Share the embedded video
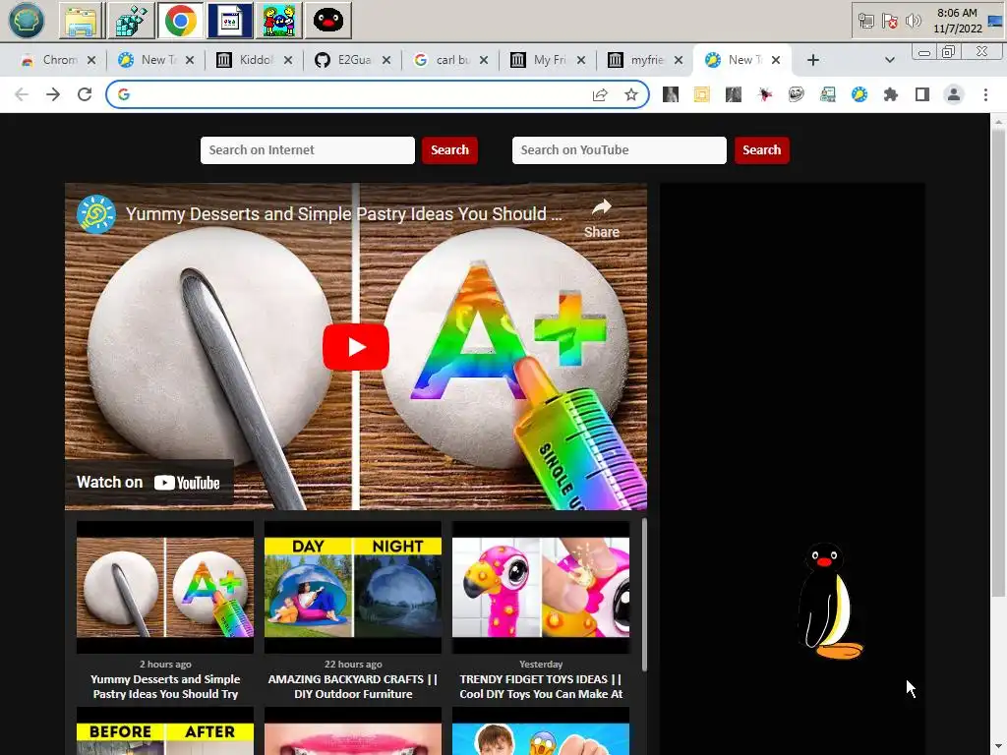The height and width of the screenshot is (755, 1007). 601,218
